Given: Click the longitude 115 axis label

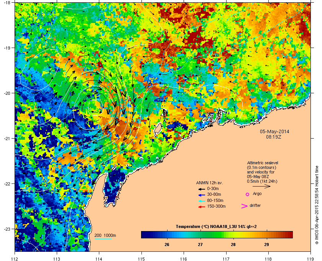Looking at the screenshot, I should [141, 259].
